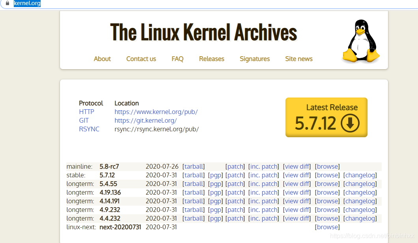
Task: Click the download arrow in Latest Release
Action: pyautogui.click(x=350, y=123)
